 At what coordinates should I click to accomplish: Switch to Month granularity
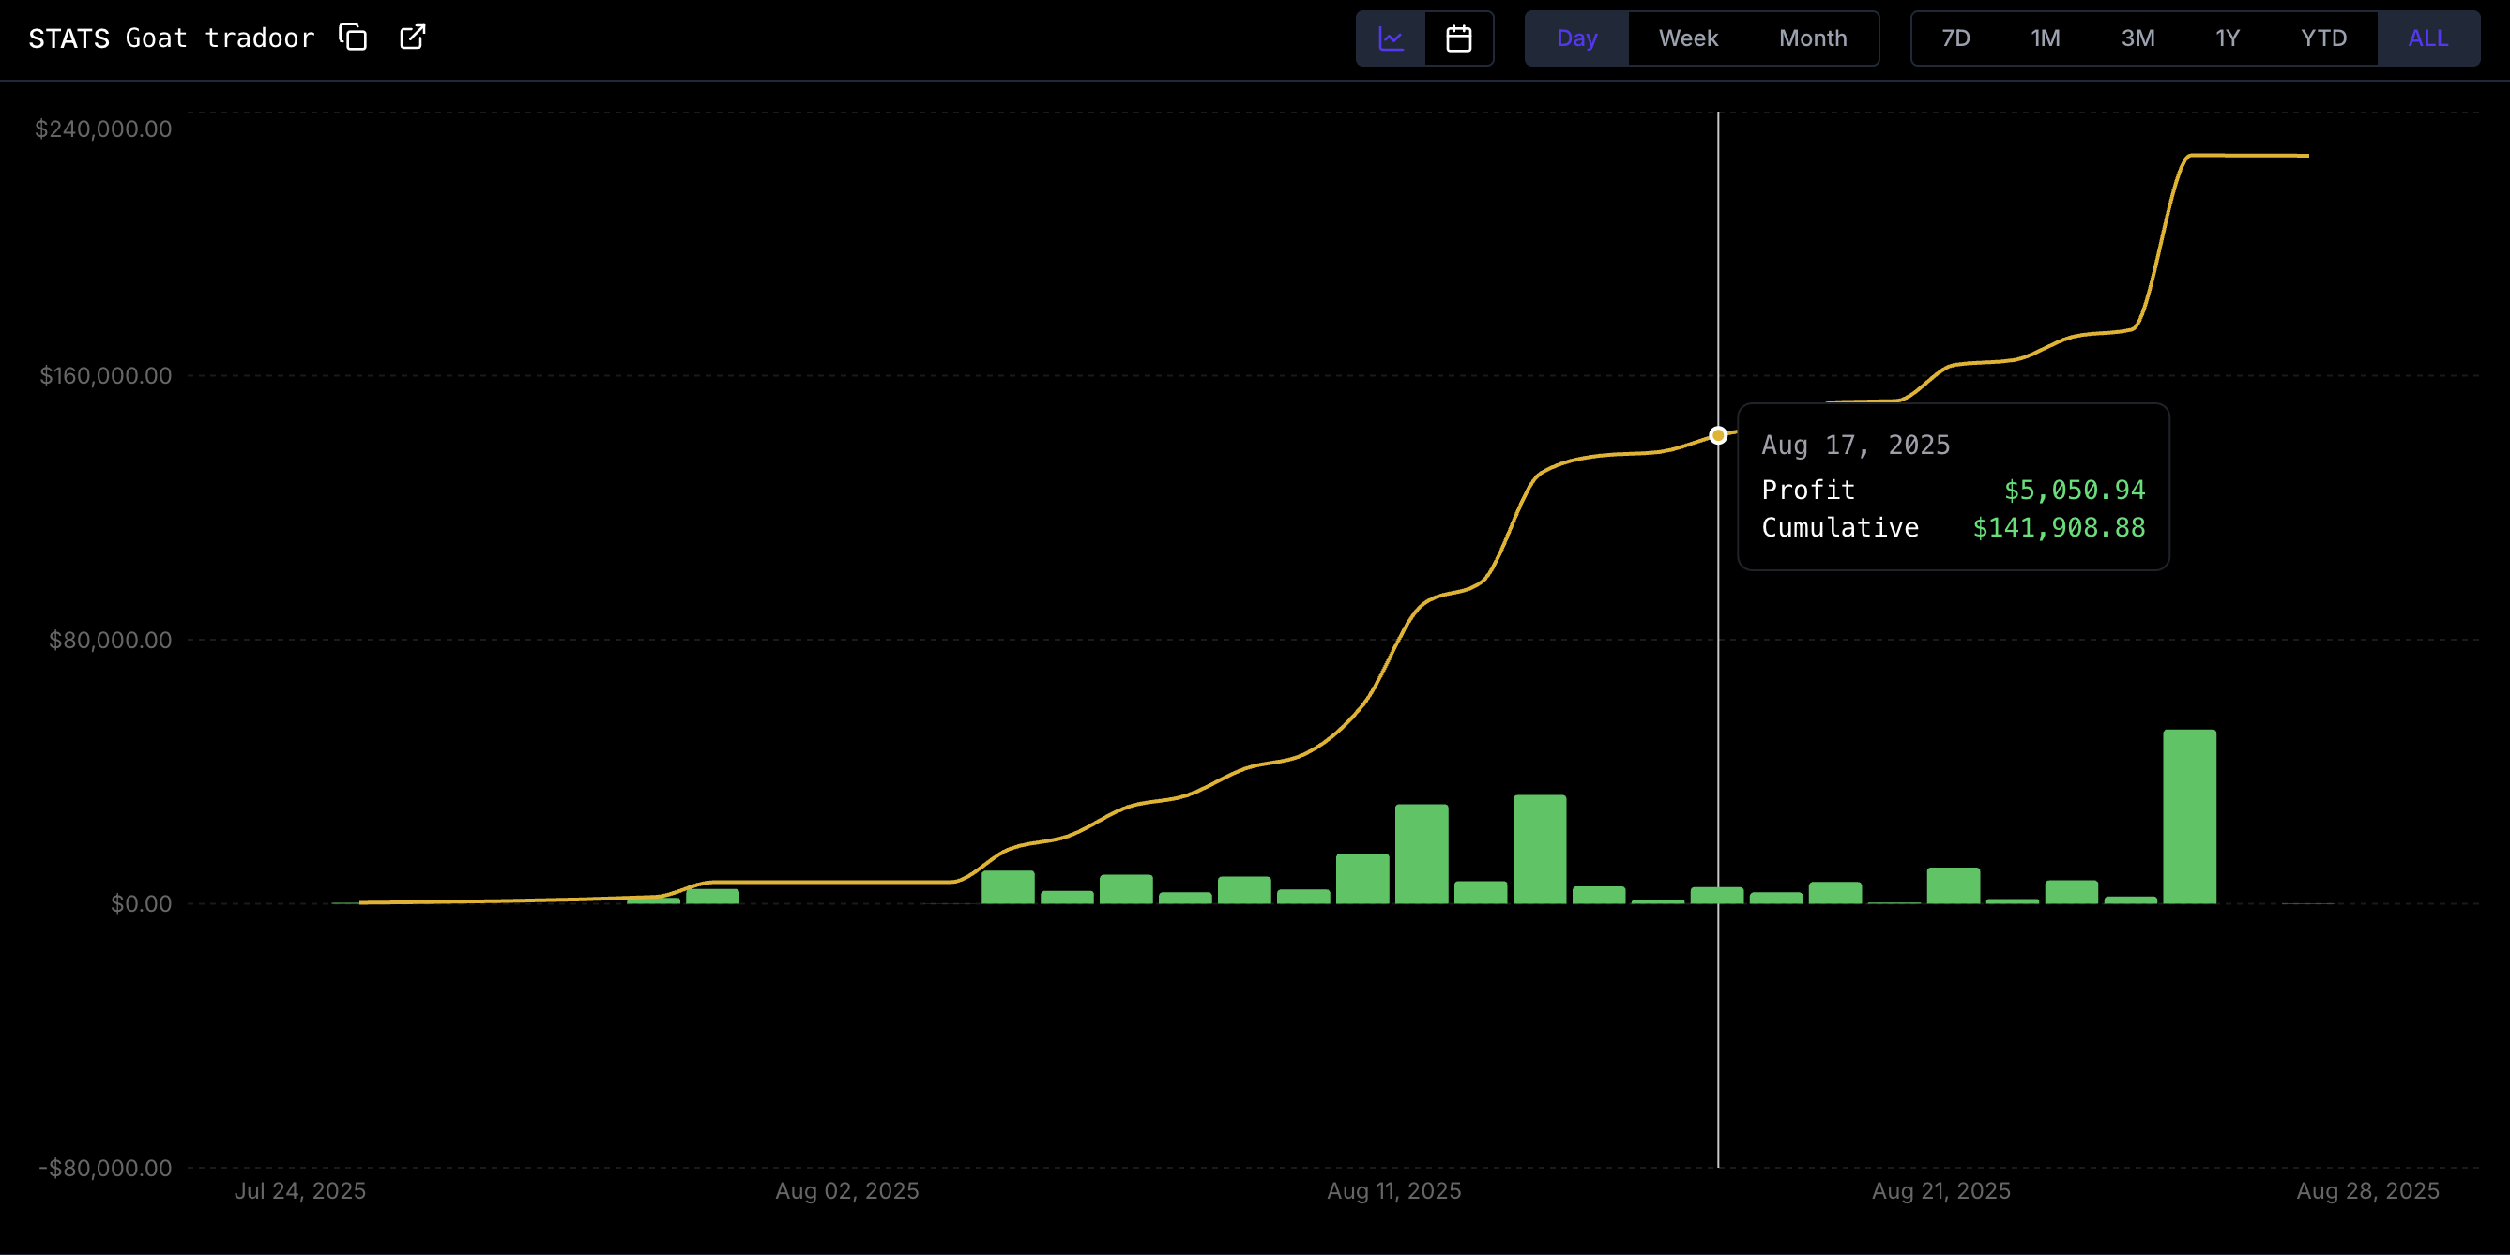(x=1812, y=38)
